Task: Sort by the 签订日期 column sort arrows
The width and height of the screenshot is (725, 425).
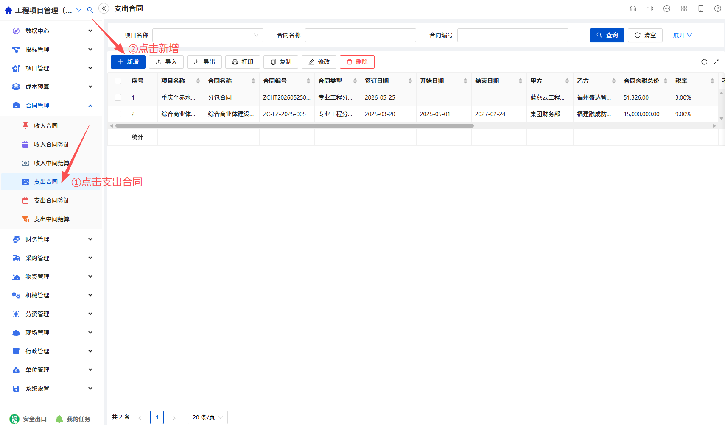Action: [x=410, y=81]
